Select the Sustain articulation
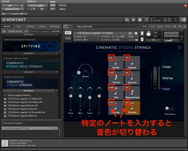 [116, 63]
